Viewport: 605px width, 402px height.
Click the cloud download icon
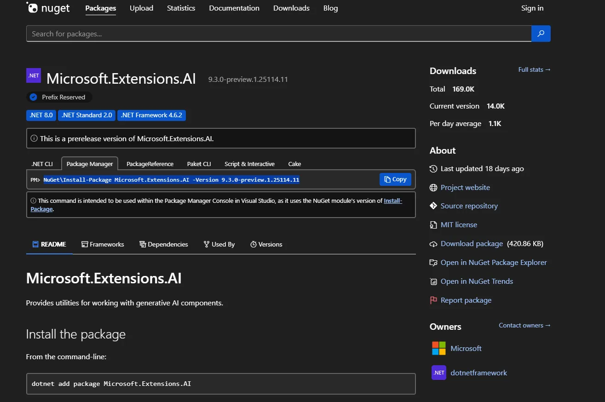coord(433,244)
